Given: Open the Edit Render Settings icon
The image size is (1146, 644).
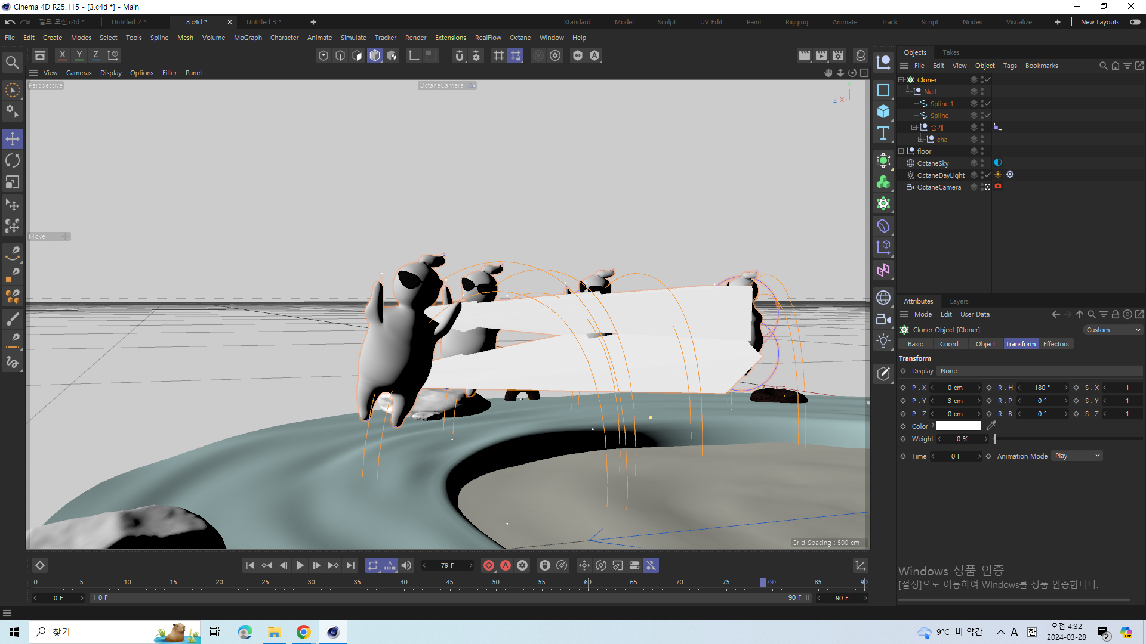Looking at the screenshot, I should coord(838,55).
